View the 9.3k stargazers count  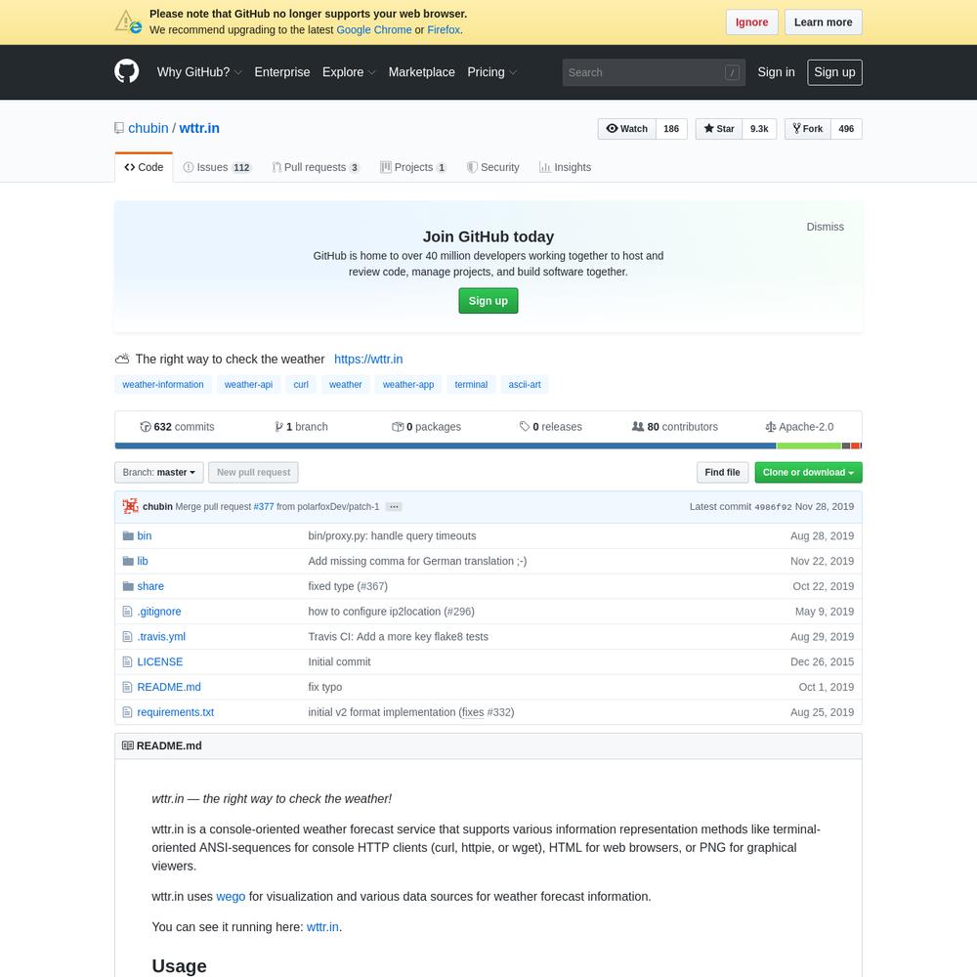coord(759,129)
